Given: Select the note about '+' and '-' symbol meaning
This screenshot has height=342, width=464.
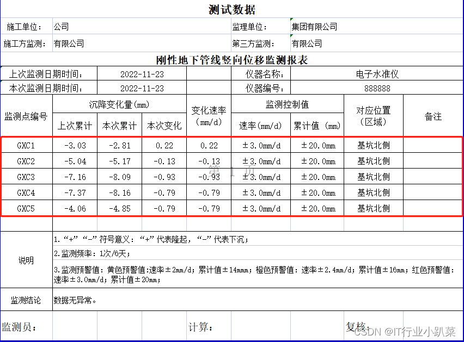Looking at the screenshot, I should [x=258, y=239].
